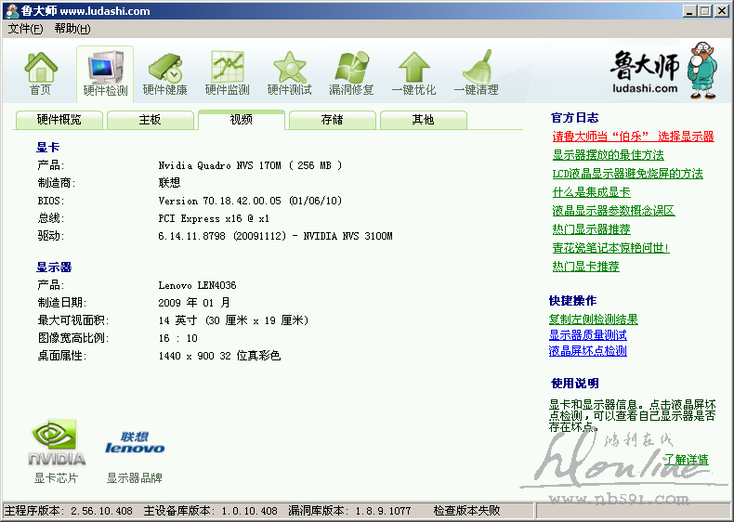Switch to the 其他 tab
This screenshot has height=522, width=734.
[423, 120]
